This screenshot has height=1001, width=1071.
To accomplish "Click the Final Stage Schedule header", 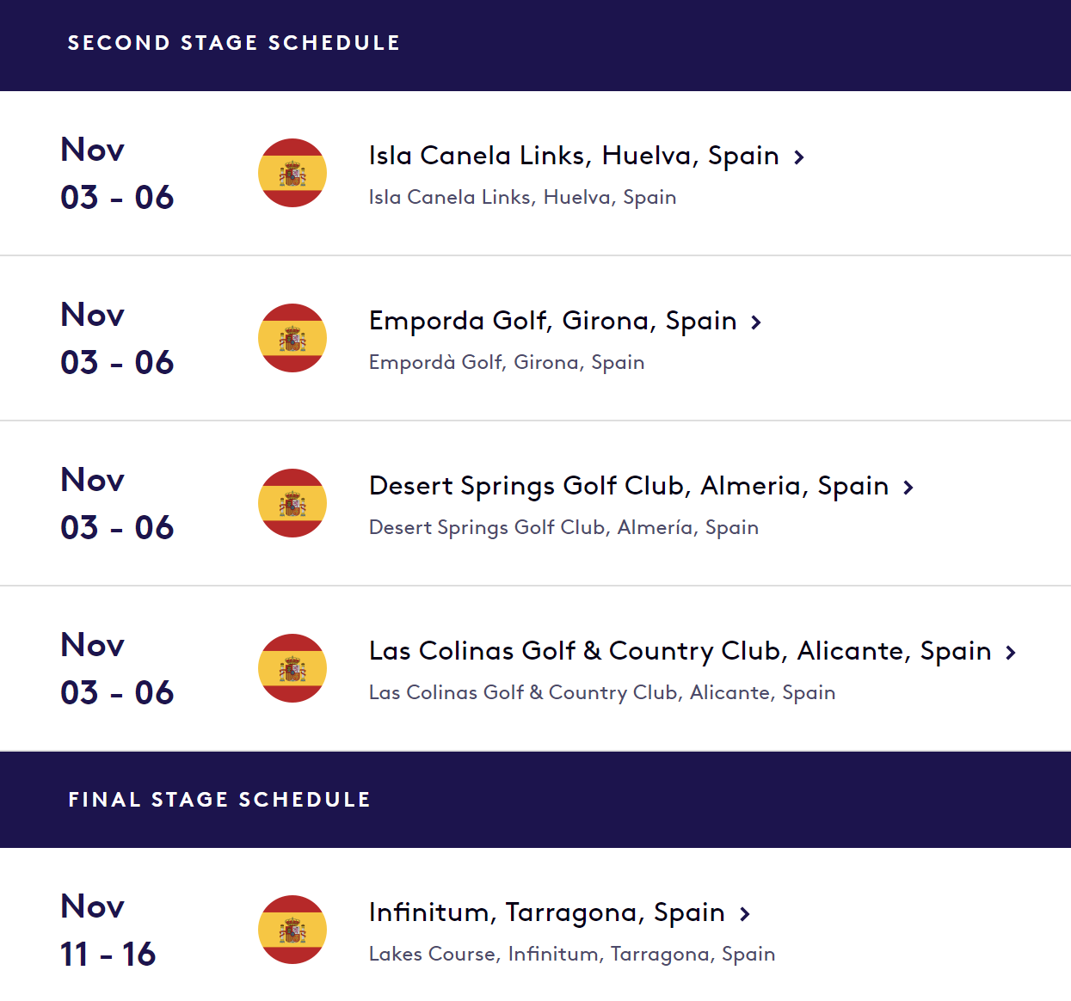I will point(219,800).
